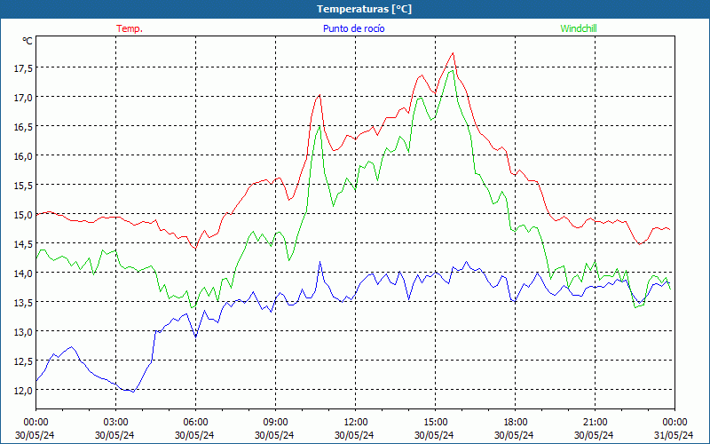The image size is (710, 444).
Task: Click the 12:00 time axis label
Action: [356, 422]
